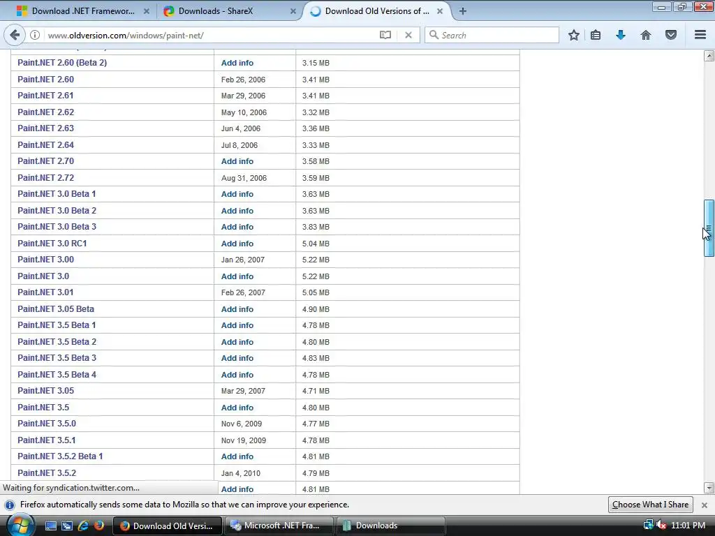Click the date Feb 26, 2006
Screen dimensions: 715x536
243,80
